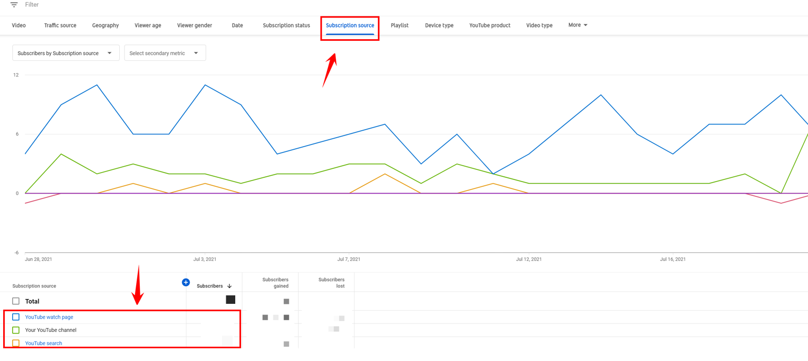The height and width of the screenshot is (361, 808).
Task: Open the Select secondary metric dropdown
Action: 165,53
